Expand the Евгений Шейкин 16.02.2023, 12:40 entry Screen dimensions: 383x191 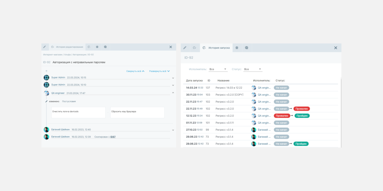[x=173, y=130]
